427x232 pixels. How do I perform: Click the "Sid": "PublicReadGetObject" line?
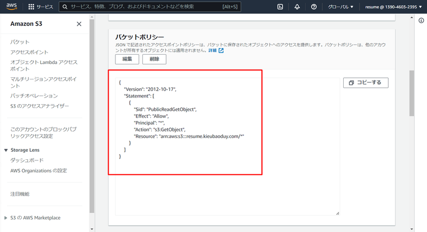pos(165,109)
